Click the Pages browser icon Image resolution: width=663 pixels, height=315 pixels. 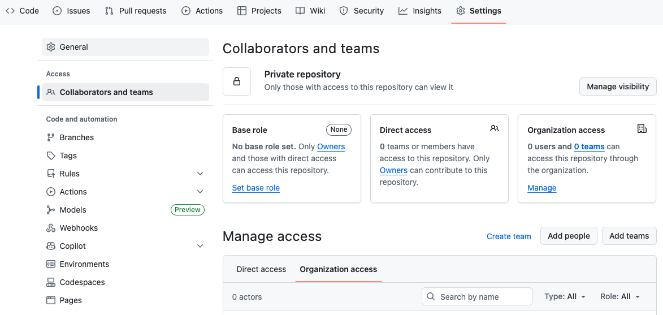(x=51, y=301)
